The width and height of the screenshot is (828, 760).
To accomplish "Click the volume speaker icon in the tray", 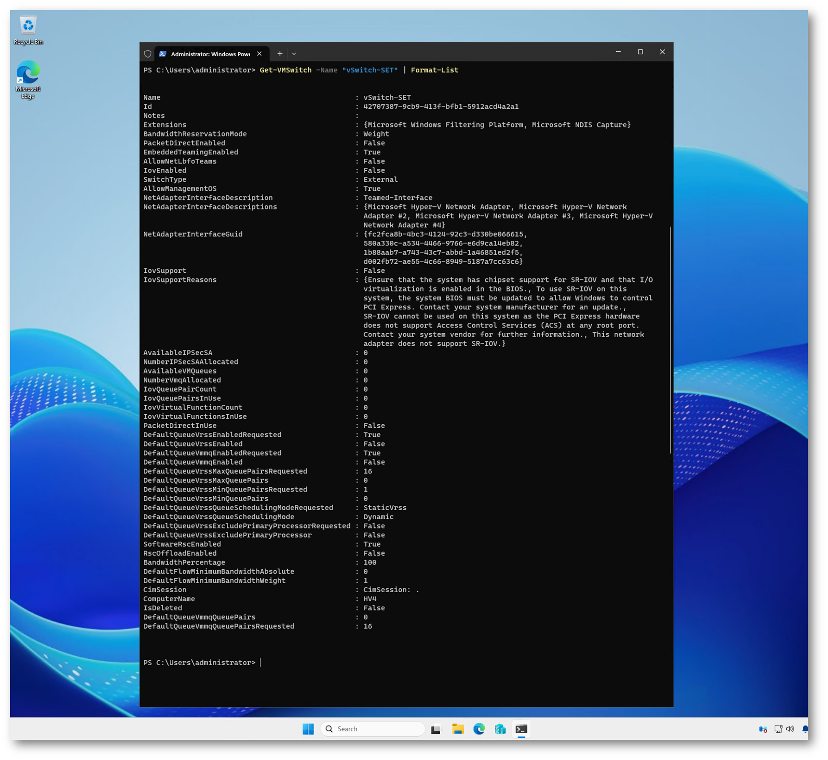I will click(x=790, y=729).
